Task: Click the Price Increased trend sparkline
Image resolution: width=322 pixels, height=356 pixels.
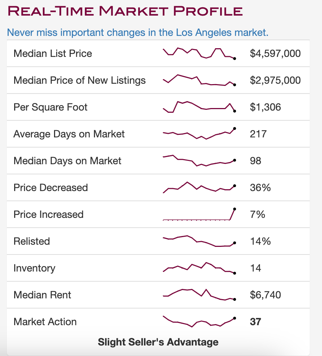Action: [x=199, y=214]
